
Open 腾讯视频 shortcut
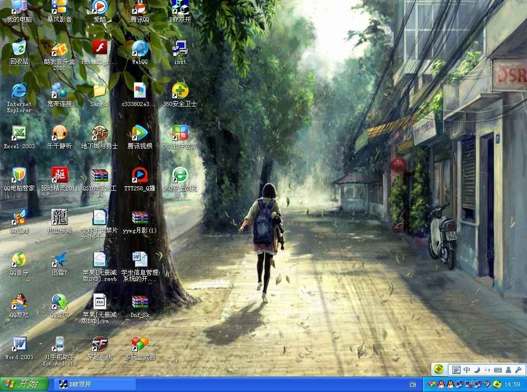pyautogui.click(x=140, y=137)
